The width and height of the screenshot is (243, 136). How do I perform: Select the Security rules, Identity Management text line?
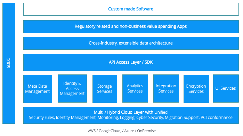131,118
